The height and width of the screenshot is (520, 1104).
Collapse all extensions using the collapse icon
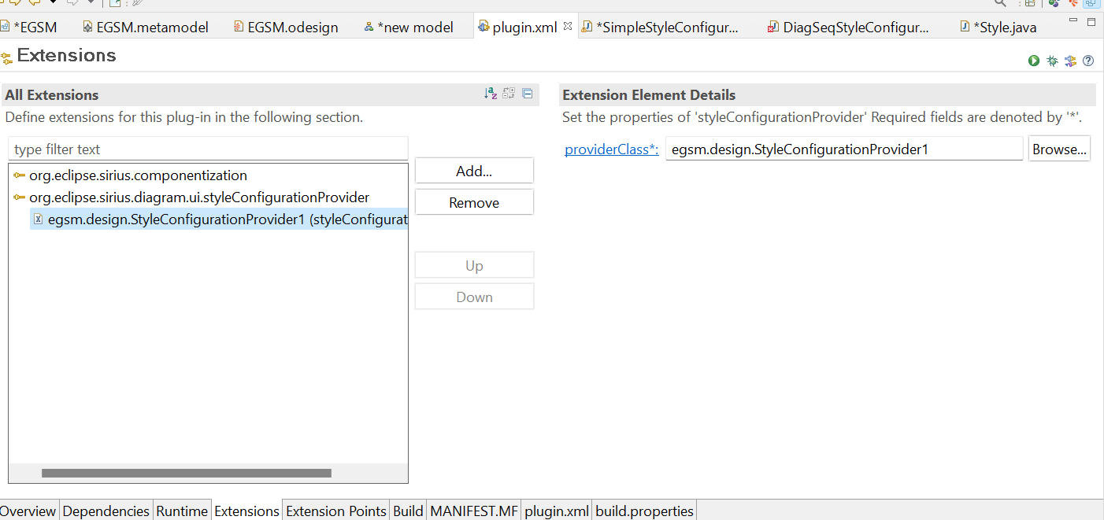[528, 94]
